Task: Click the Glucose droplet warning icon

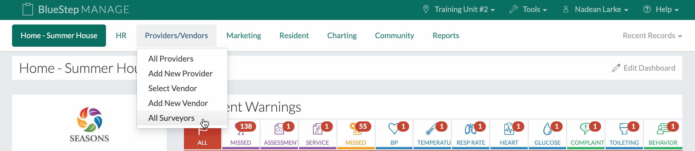Action: (x=547, y=129)
